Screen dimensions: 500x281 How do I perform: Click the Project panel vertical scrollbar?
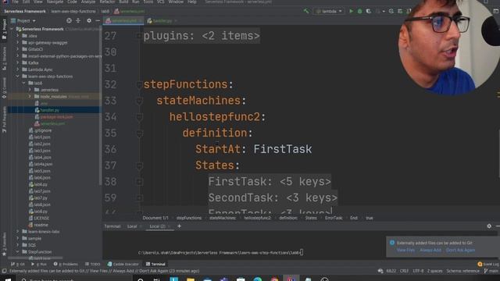point(101,105)
